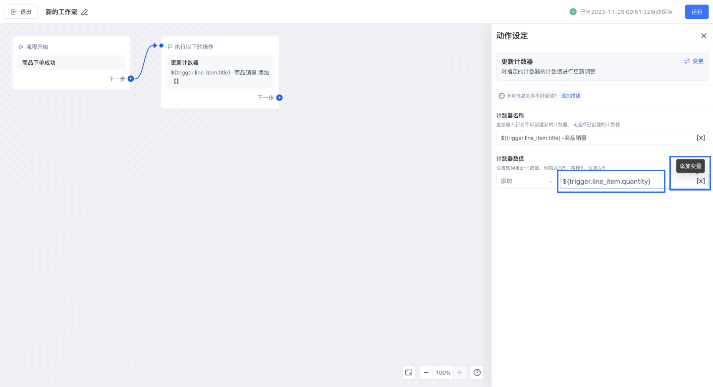The image size is (713, 387).
Task: Click the green auto-save status check icon
Action: 573,12
